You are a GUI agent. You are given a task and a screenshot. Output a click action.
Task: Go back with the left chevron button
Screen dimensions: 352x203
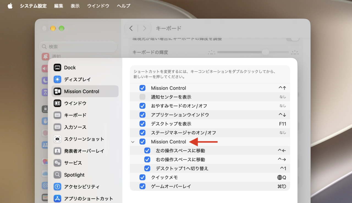tap(131, 28)
